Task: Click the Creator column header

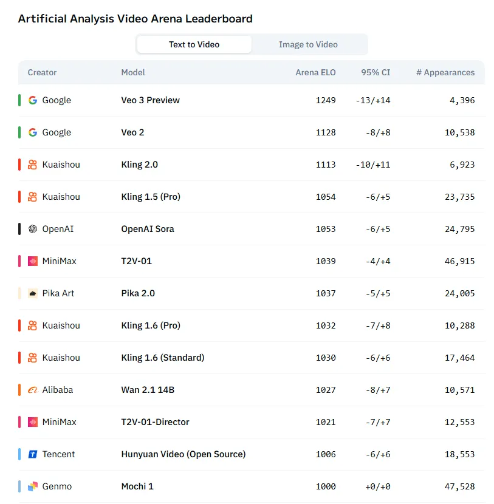Action: pyautogui.click(x=42, y=72)
